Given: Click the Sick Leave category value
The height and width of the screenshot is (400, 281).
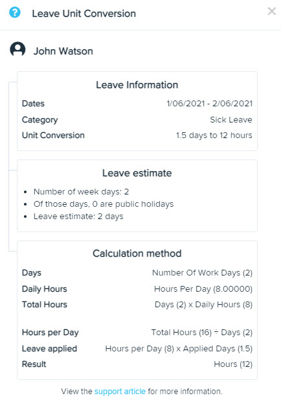Looking at the screenshot, I should 231,120.
